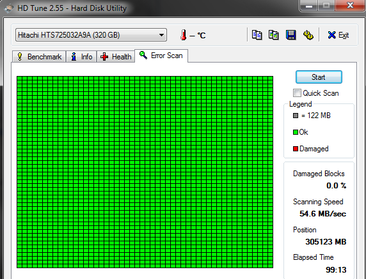
Task: Click the red Damaged legend swatch
Action: click(x=296, y=149)
